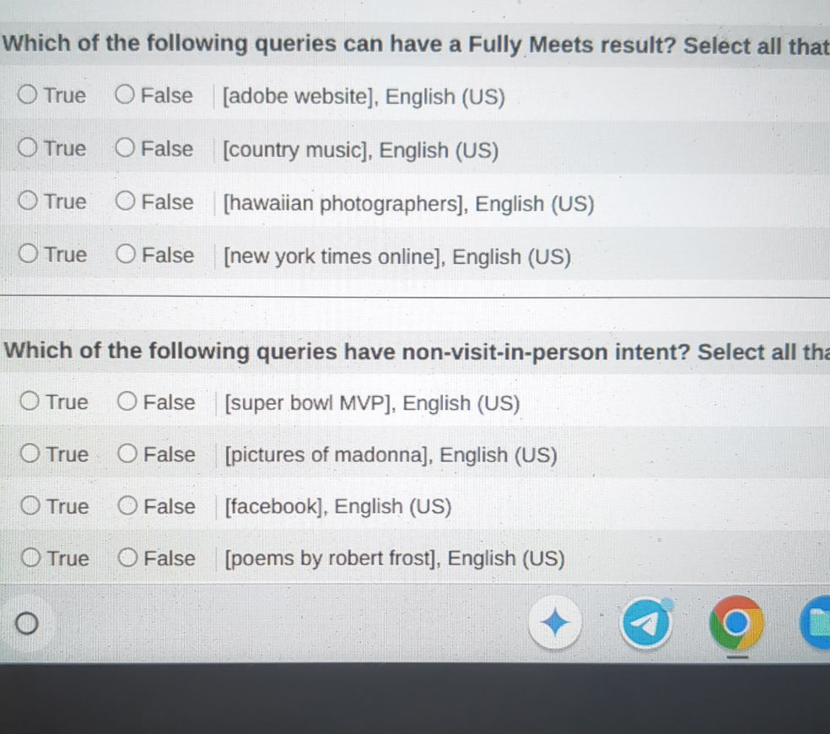This screenshot has height=734, width=830.
Task: Select True for [new york times online]
Action: (x=26, y=254)
